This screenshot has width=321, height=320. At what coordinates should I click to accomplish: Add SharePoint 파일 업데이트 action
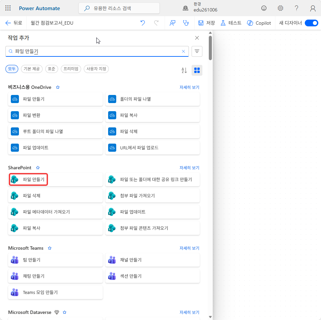(x=152, y=212)
